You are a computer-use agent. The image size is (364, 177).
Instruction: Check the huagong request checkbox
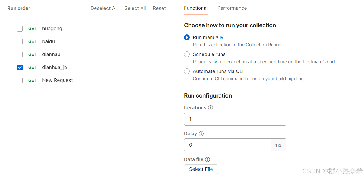pyautogui.click(x=20, y=29)
